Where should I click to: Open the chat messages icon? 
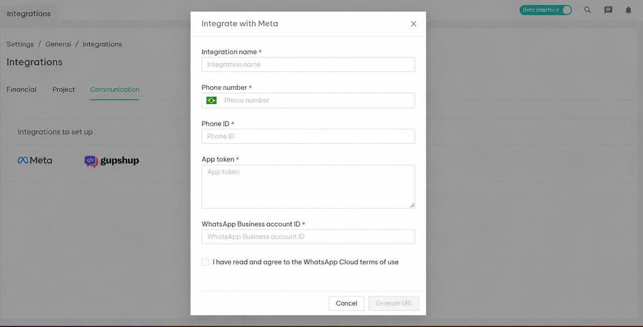[608, 10]
